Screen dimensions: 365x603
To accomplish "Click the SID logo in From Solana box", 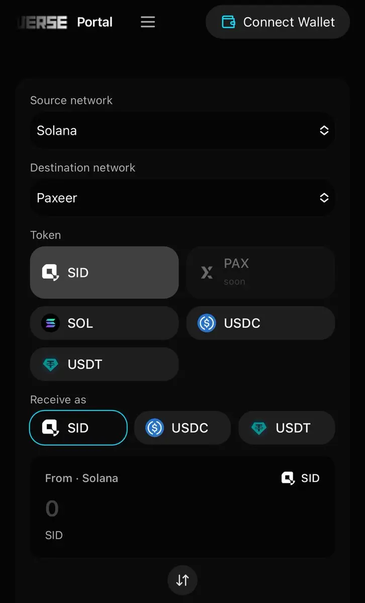I will click(x=288, y=478).
